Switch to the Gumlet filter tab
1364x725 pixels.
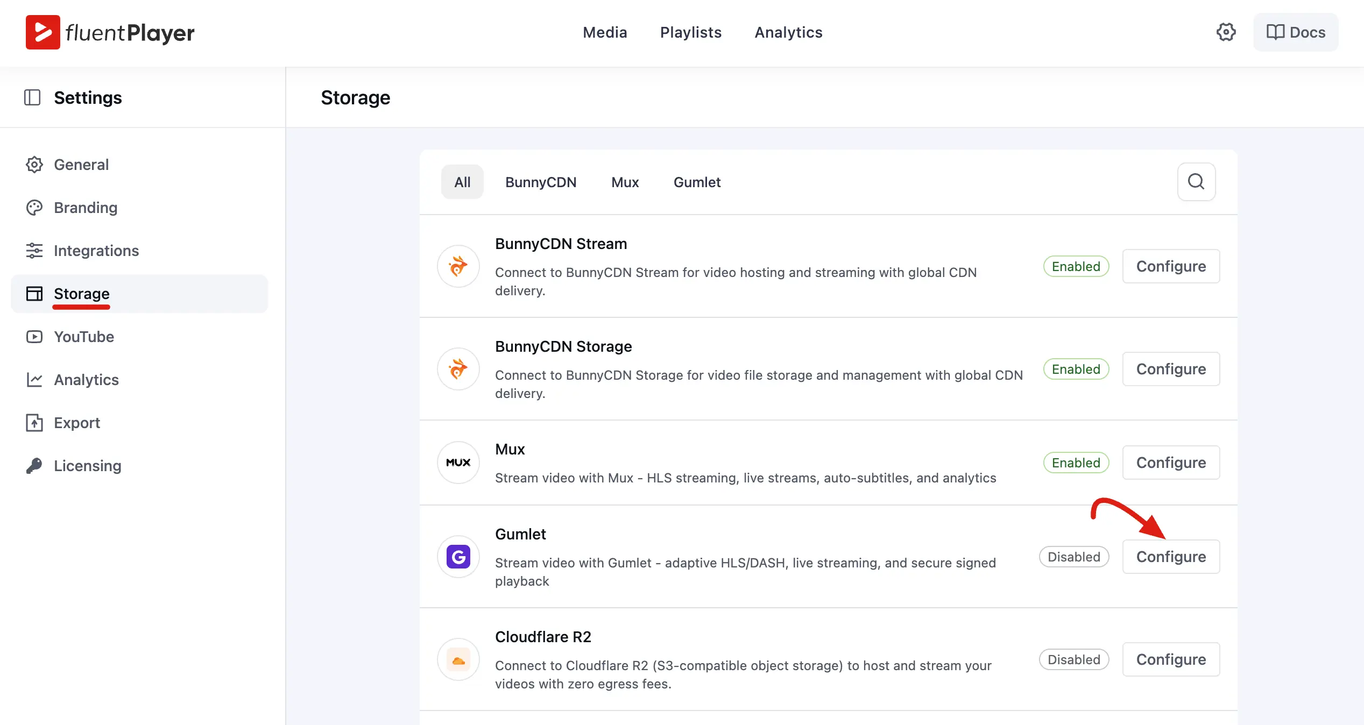[x=697, y=182]
